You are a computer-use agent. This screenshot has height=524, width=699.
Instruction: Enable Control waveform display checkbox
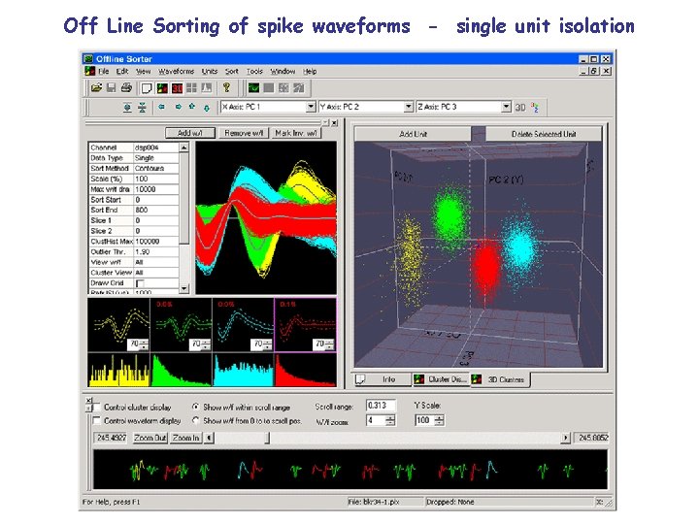tap(96, 420)
